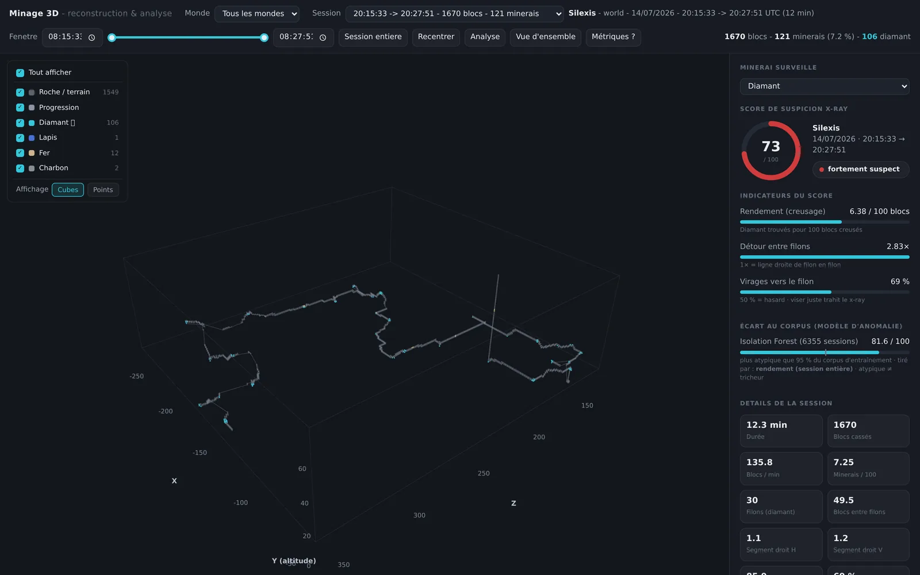The width and height of the screenshot is (920, 575).
Task: Click the fortement suspect status badge
Action: (x=860, y=169)
